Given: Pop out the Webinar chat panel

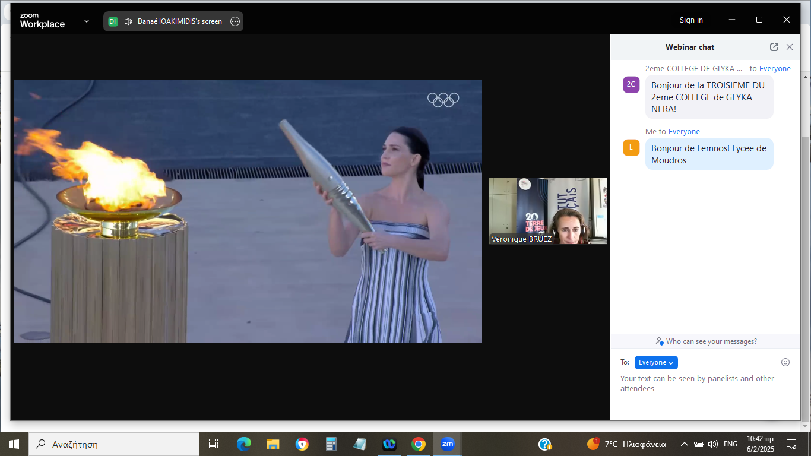Looking at the screenshot, I should 774,47.
